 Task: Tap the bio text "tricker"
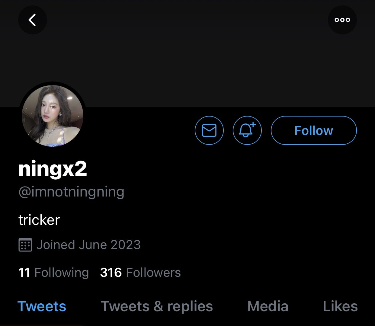click(39, 220)
